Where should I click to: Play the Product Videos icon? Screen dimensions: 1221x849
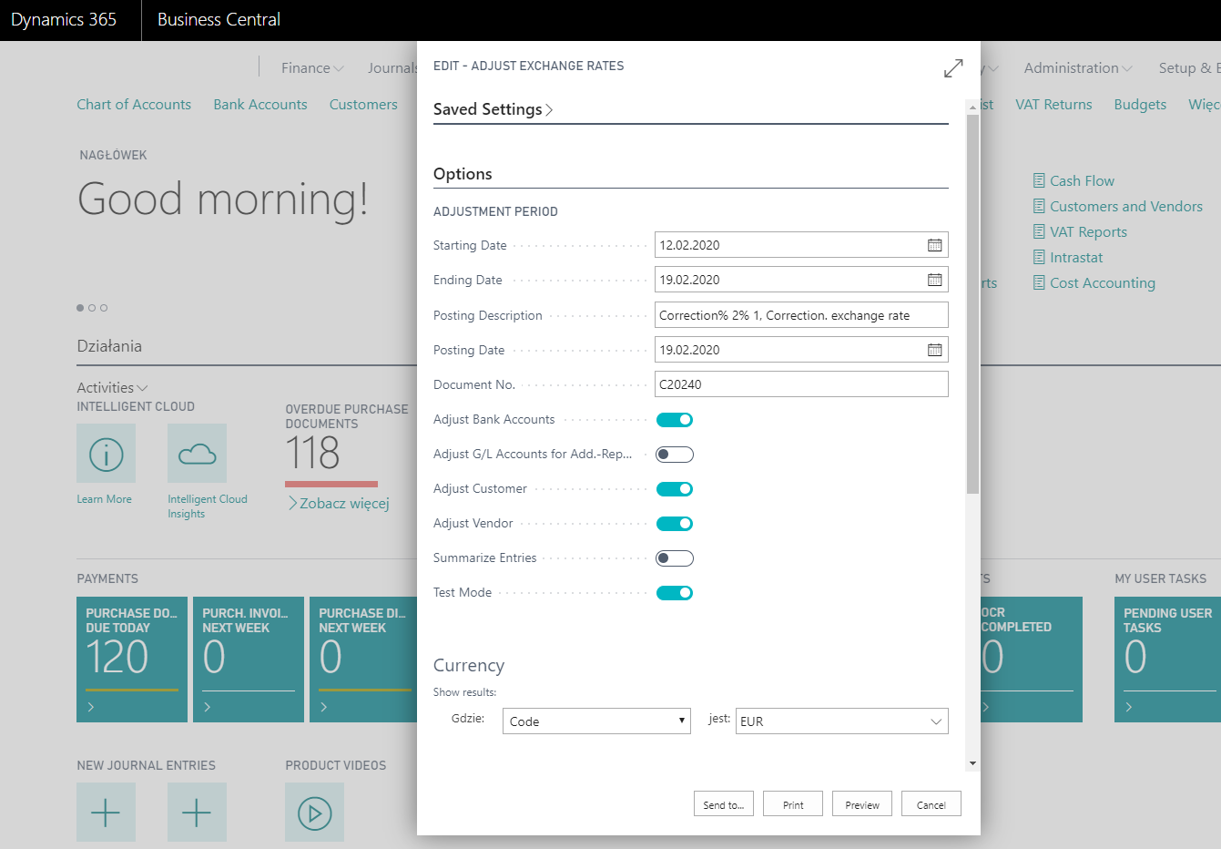tap(314, 812)
